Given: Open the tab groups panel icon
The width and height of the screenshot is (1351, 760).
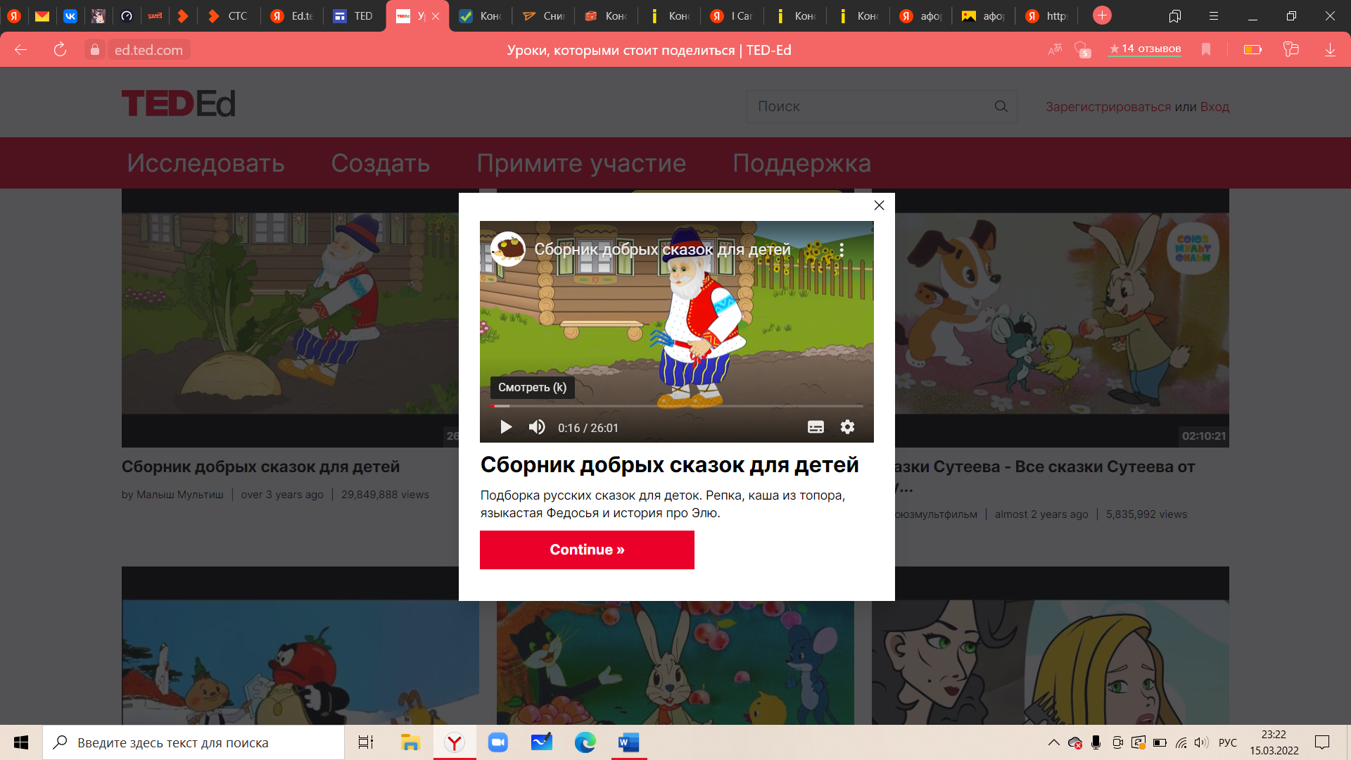Looking at the screenshot, I should coord(1174,16).
